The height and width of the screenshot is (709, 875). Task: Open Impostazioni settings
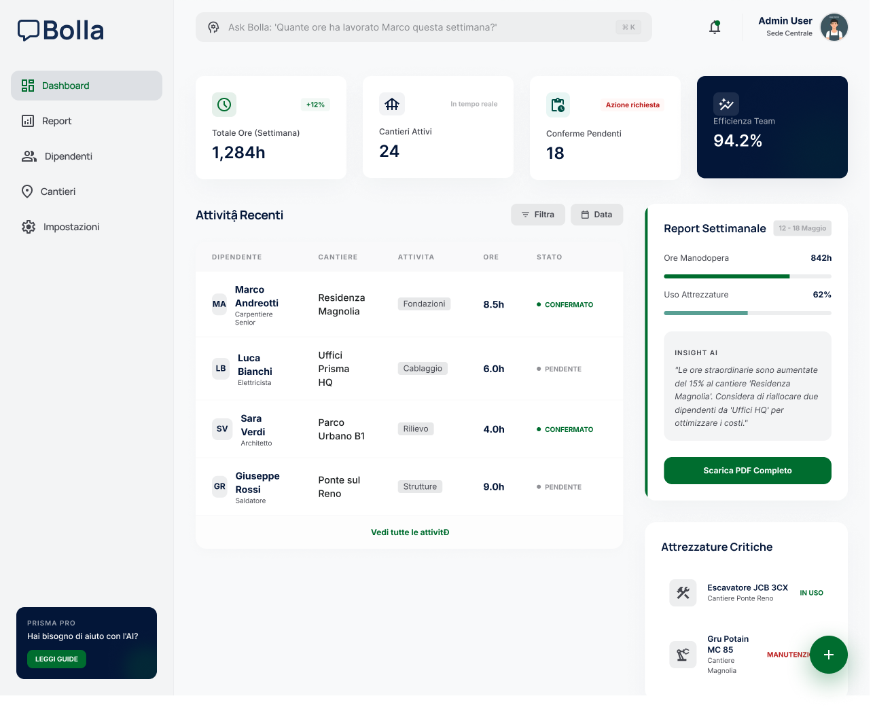pyautogui.click(x=86, y=227)
